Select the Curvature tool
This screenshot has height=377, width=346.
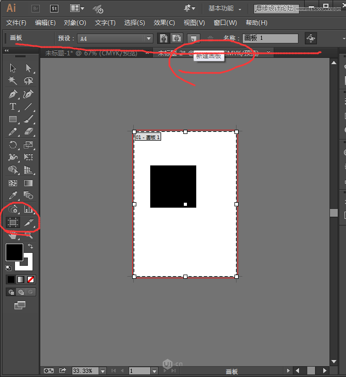pos(28,94)
